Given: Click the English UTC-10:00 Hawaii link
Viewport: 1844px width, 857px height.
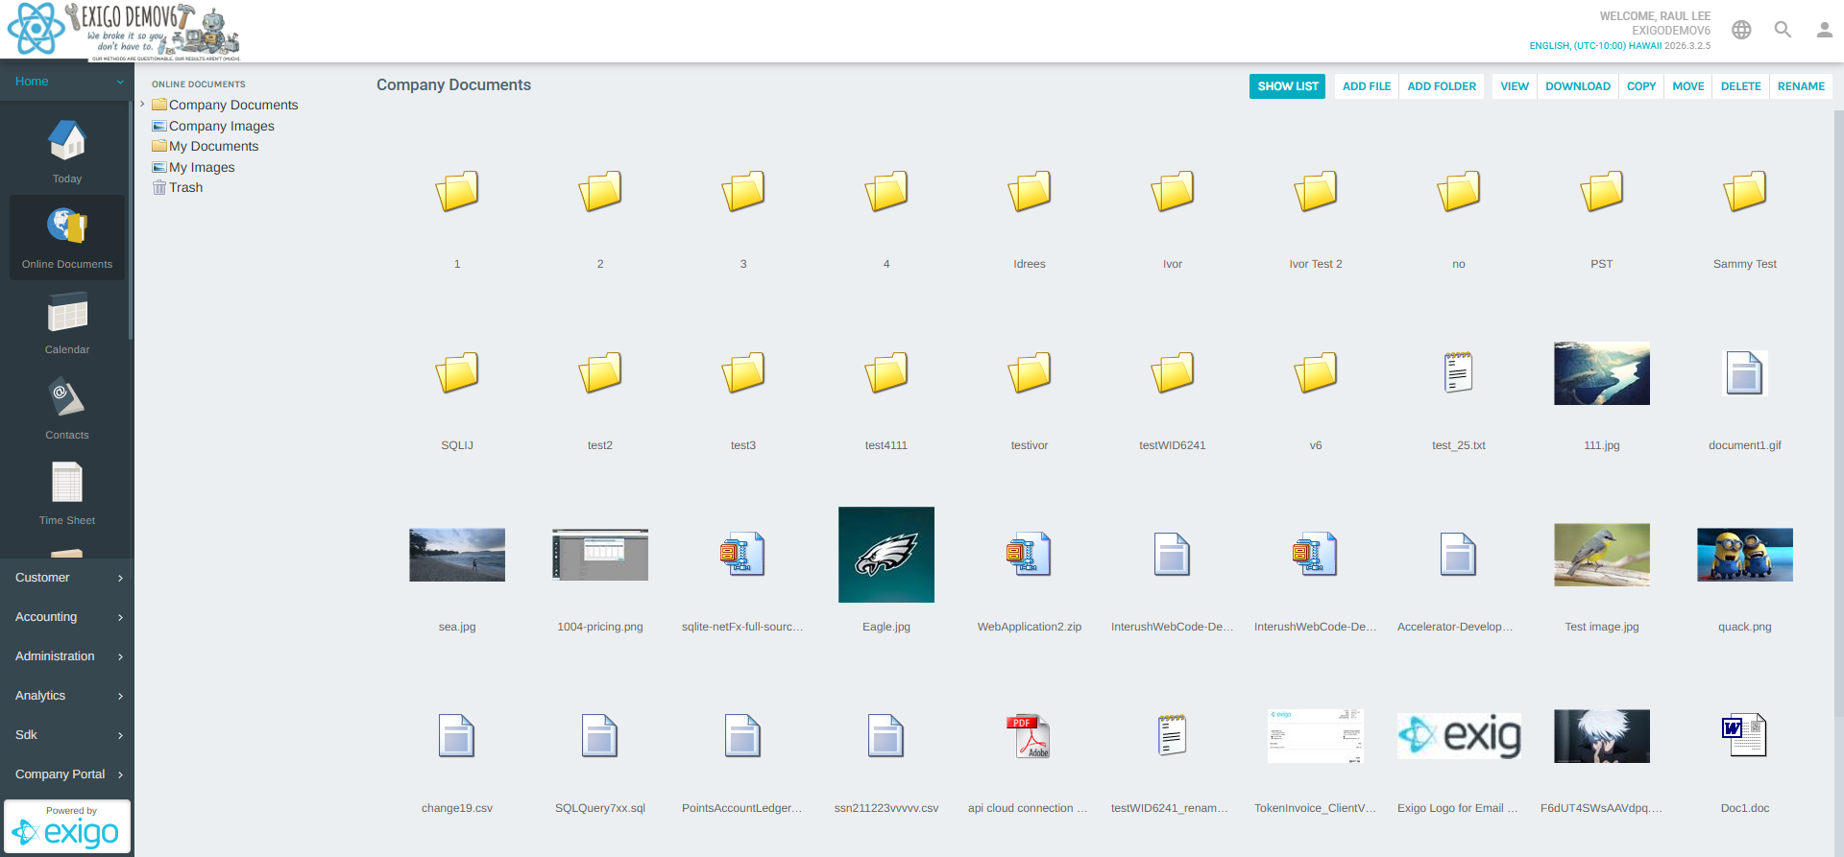Looking at the screenshot, I should pyautogui.click(x=1595, y=46).
